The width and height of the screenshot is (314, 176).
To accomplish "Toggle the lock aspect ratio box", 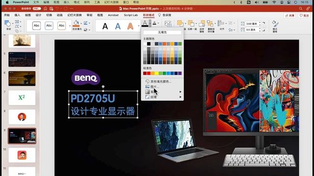I will click(264, 26).
